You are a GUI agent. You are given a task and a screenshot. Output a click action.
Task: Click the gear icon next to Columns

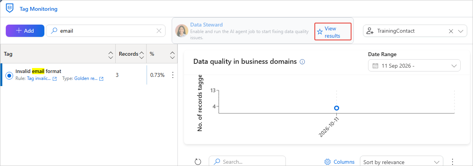click(x=328, y=162)
